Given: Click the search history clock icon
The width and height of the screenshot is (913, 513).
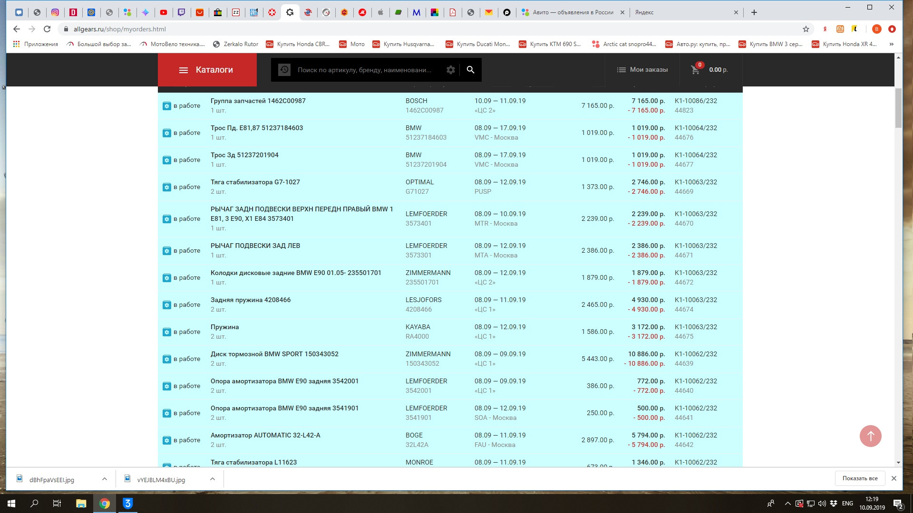Looking at the screenshot, I should point(284,70).
